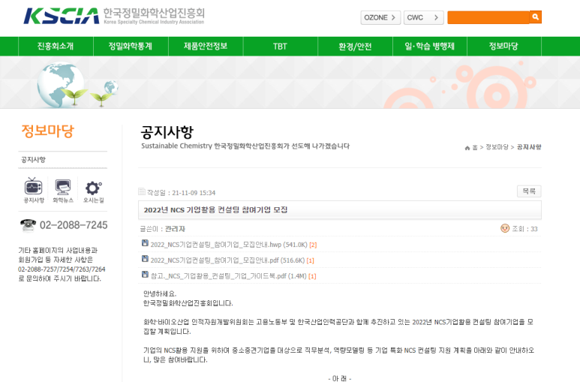Viewport: 580px width, 382px height.
Task: Click the 정보마당 orange sidebar heading
Action: coord(48,131)
